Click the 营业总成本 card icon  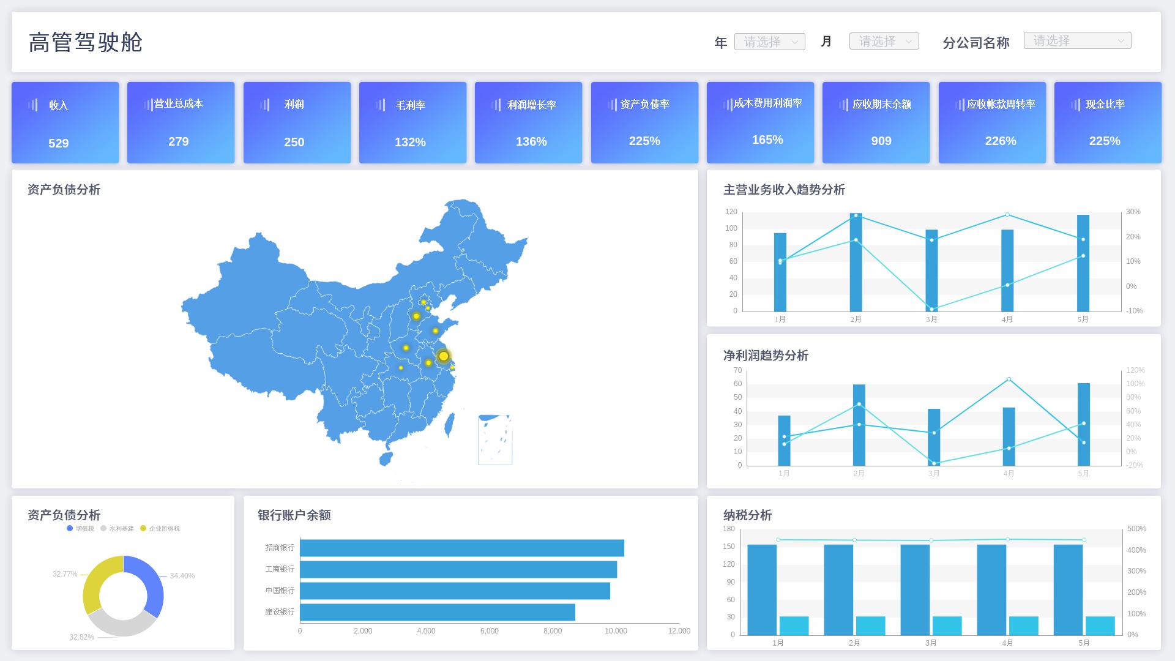coord(147,105)
